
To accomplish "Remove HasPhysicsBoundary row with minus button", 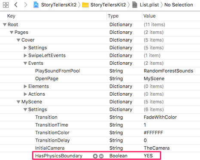I will pos(101,156).
